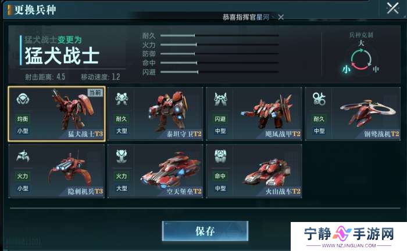Click the 保存 save button
Screen dimensions: 407x251
tap(205, 231)
